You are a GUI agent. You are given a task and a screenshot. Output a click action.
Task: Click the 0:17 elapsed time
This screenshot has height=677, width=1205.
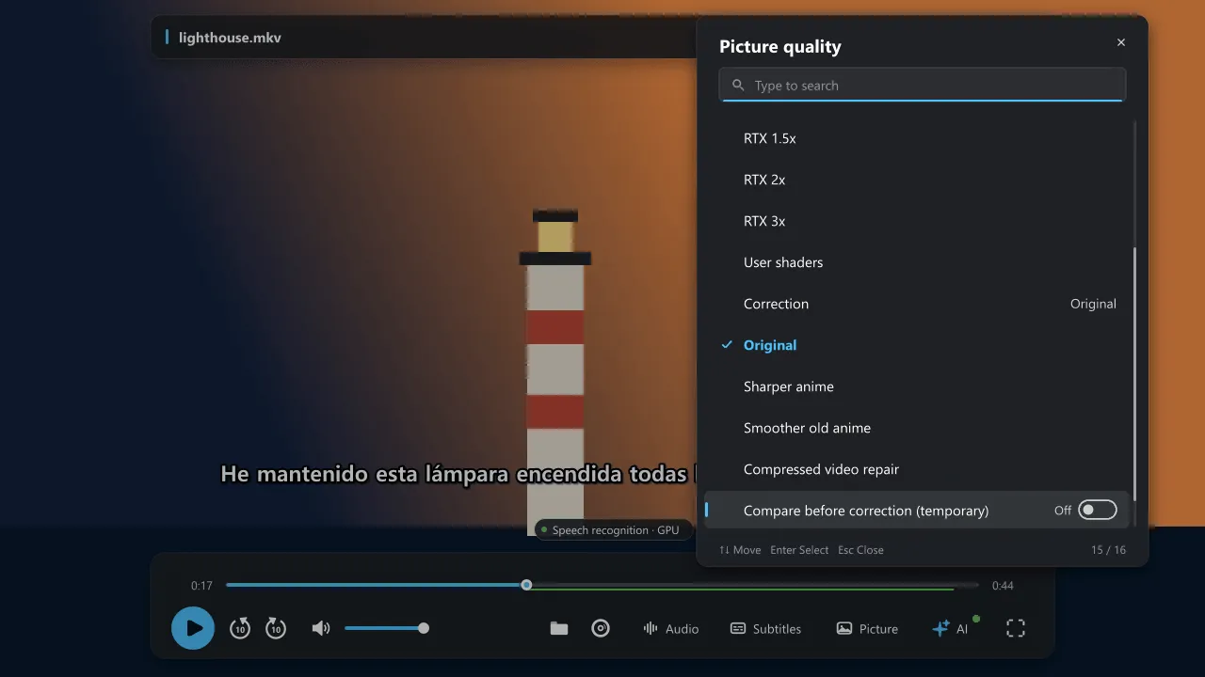[x=201, y=586]
